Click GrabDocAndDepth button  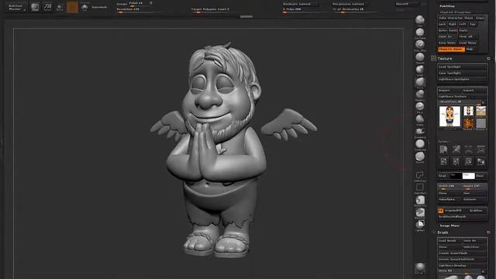[x=462, y=217]
